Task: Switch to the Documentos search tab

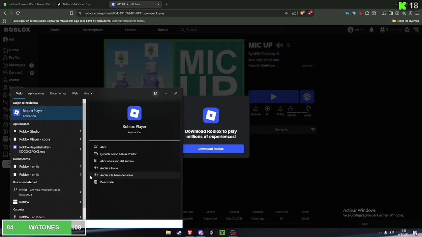Action: click(58, 93)
